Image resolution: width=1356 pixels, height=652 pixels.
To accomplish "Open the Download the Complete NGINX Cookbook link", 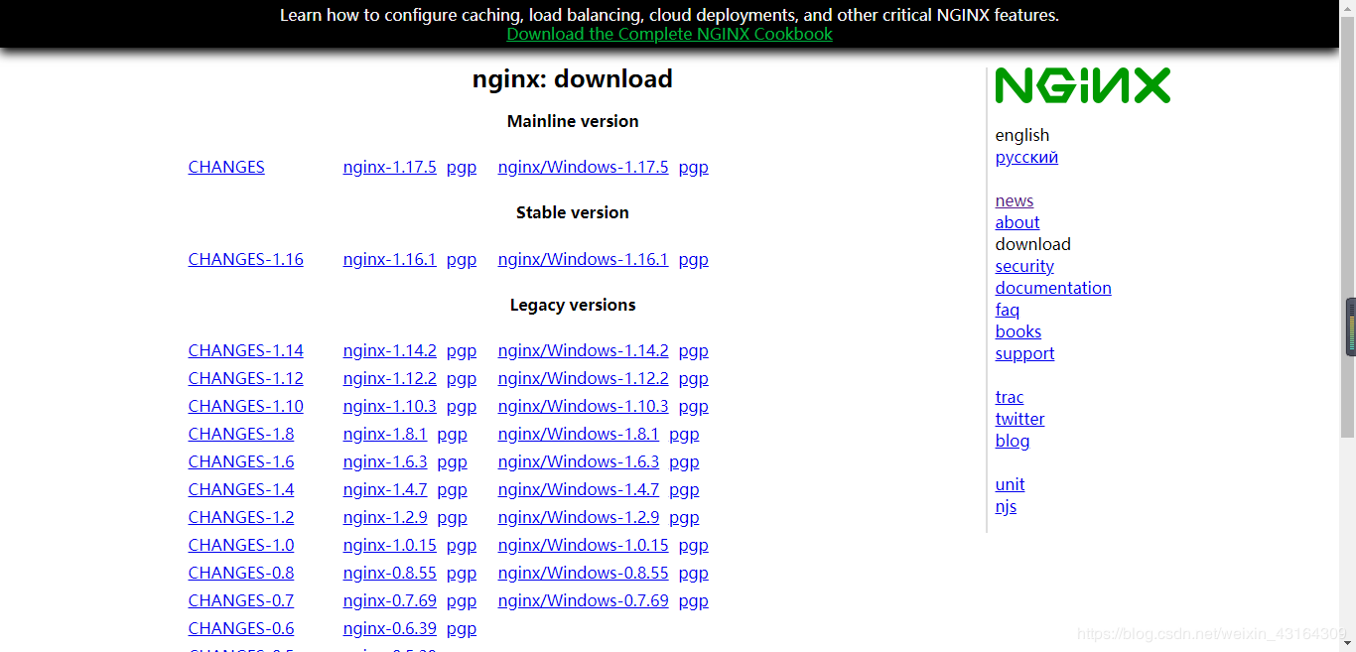I will click(669, 34).
